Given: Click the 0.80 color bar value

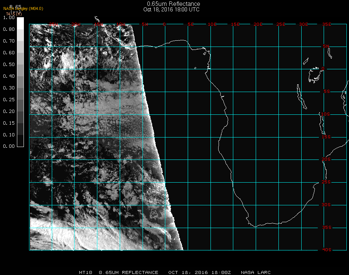Looking at the screenshot, I should click(x=9, y=29).
